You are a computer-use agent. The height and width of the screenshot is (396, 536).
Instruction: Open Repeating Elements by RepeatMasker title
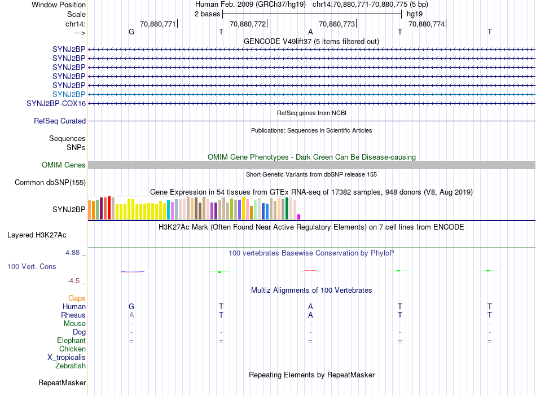click(x=311, y=375)
